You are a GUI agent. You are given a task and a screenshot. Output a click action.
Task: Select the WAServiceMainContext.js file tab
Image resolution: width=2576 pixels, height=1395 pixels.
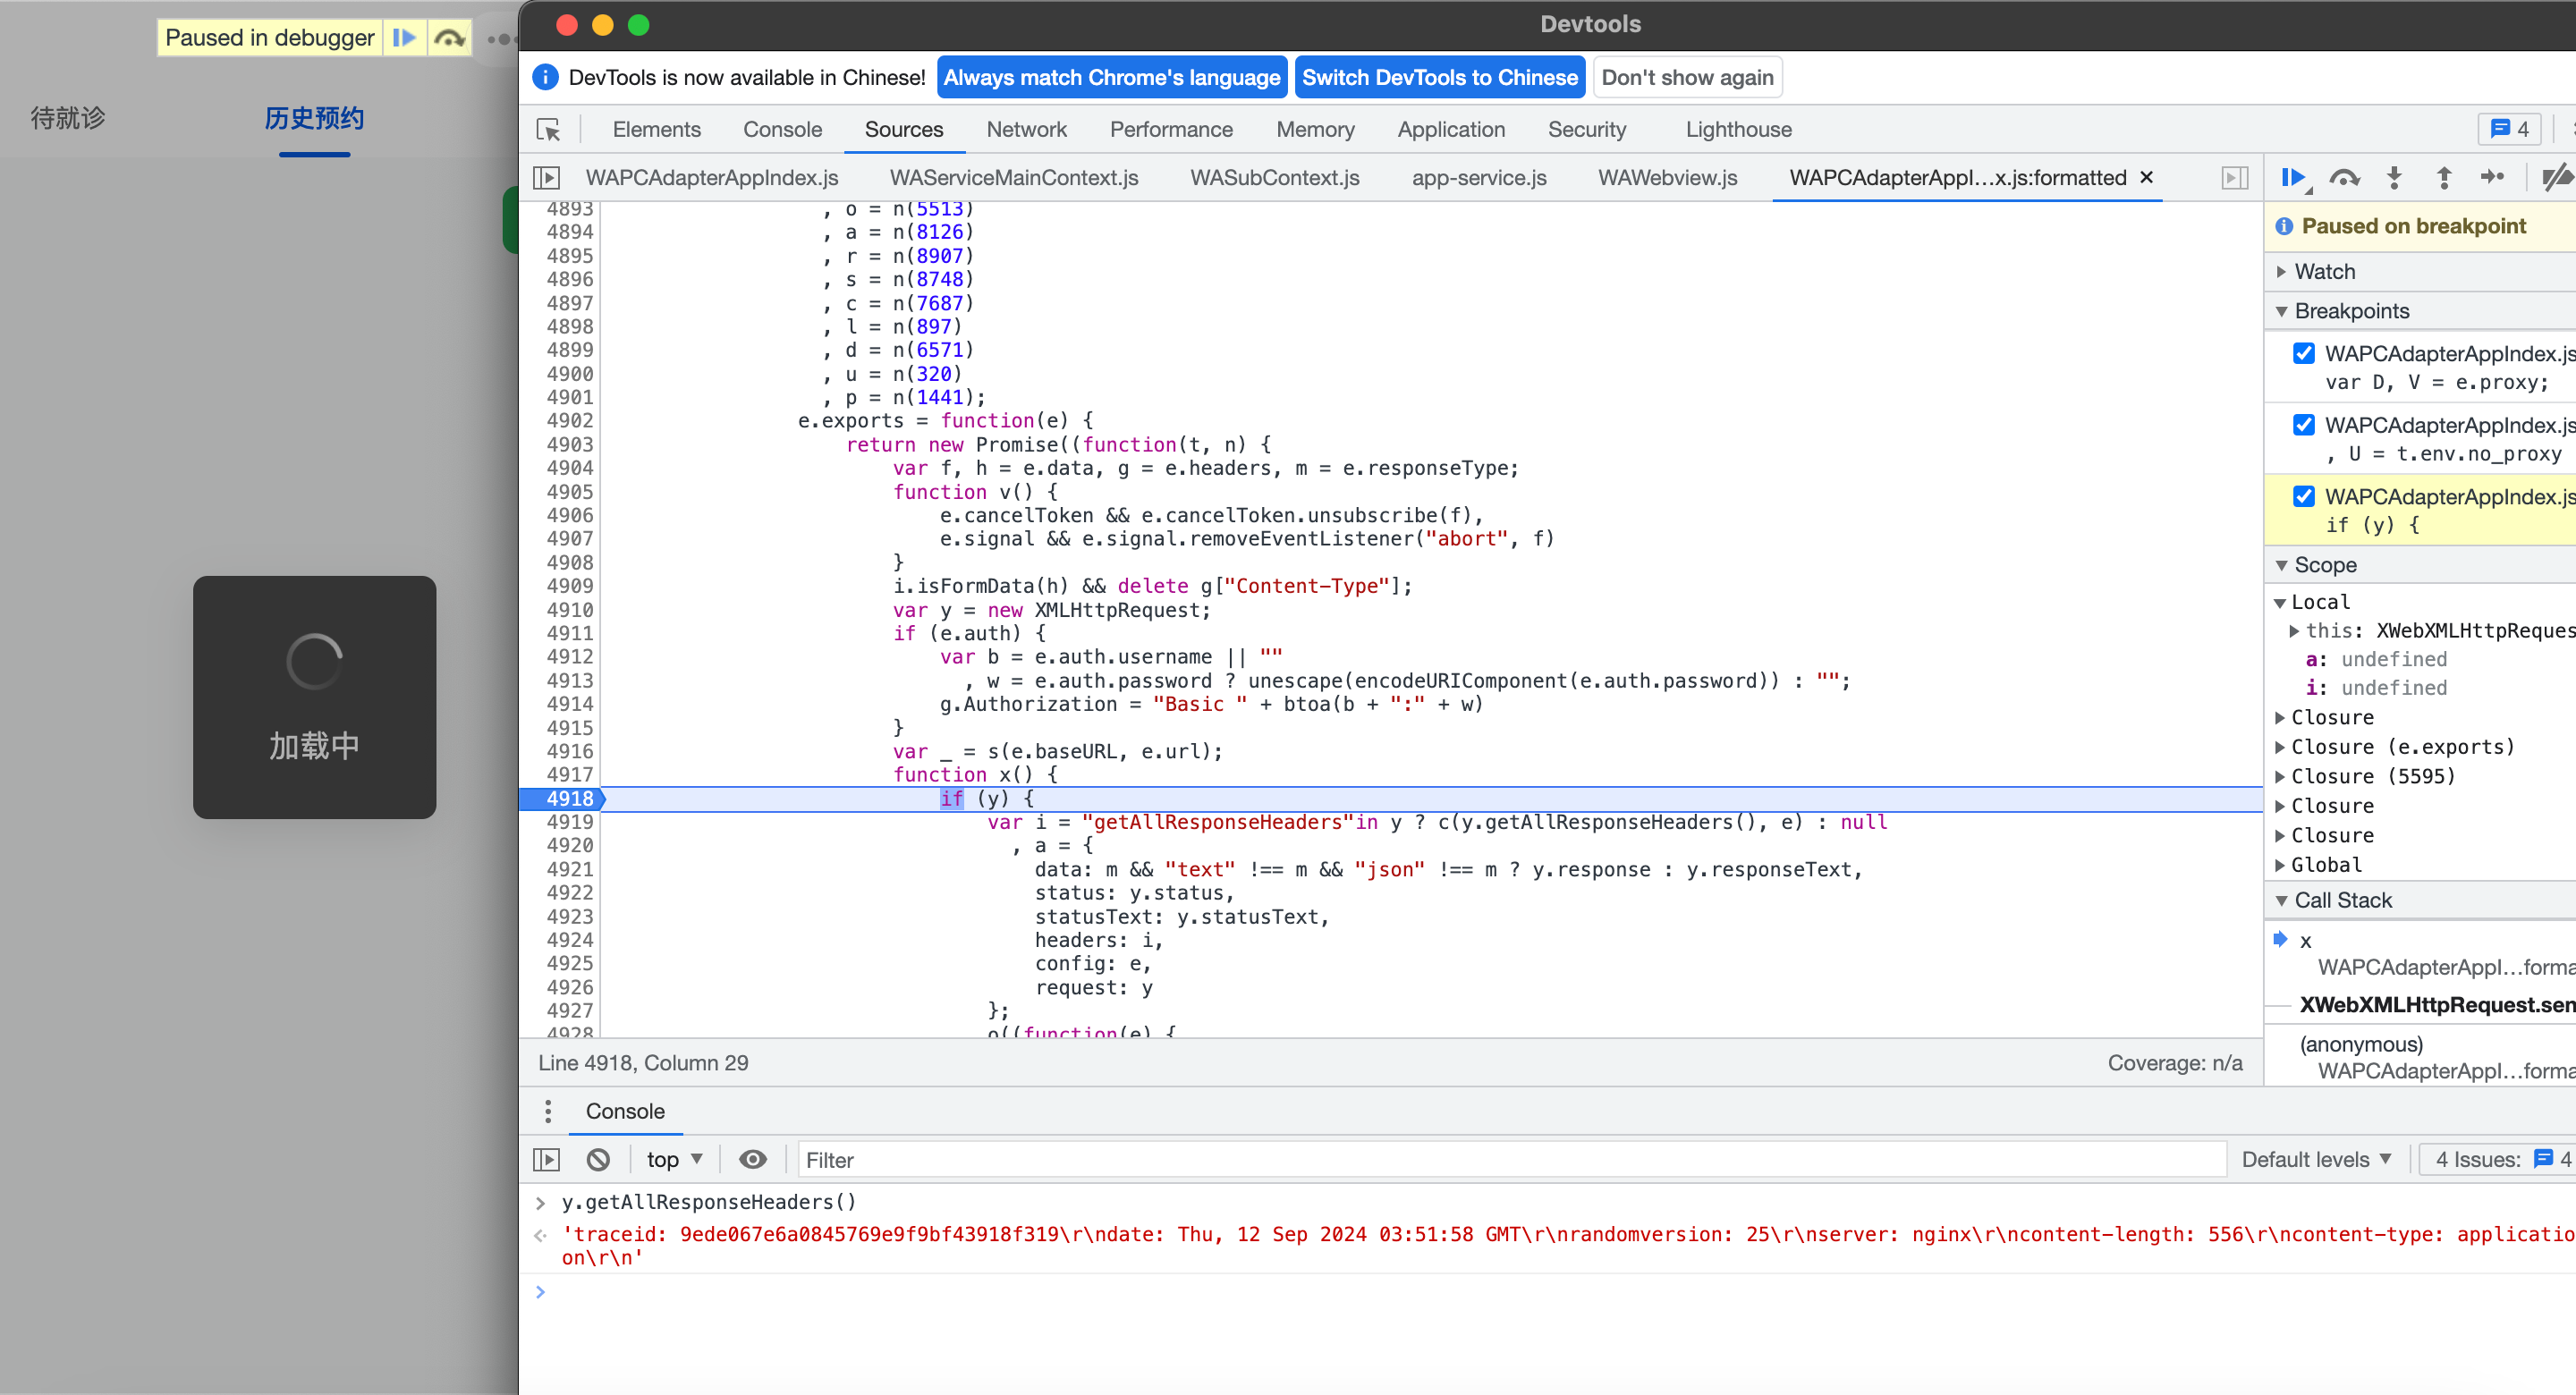tap(1014, 178)
